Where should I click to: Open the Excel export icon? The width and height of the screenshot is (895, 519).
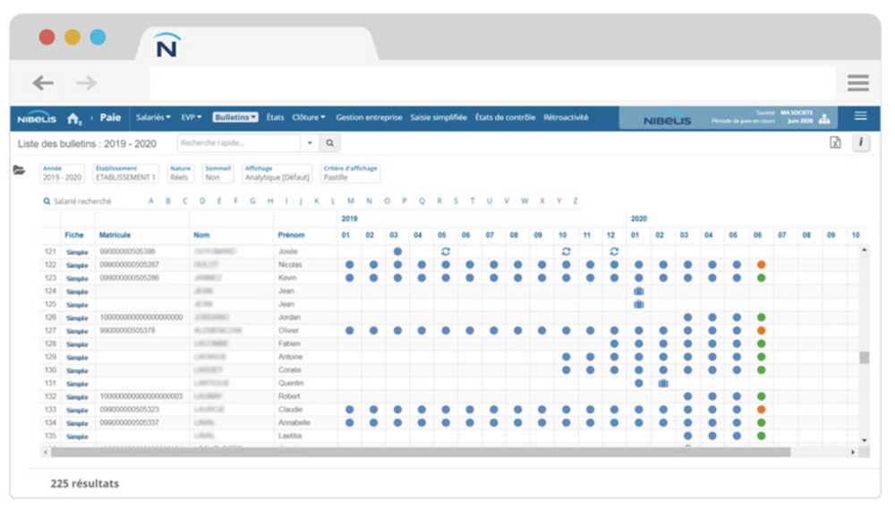click(x=835, y=142)
